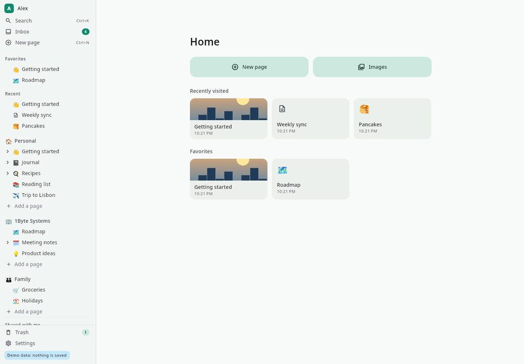The width and height of the screenshot is (524, 364).
Task: Open the Getting started card under Home Favorites
Action: (229, 179)
